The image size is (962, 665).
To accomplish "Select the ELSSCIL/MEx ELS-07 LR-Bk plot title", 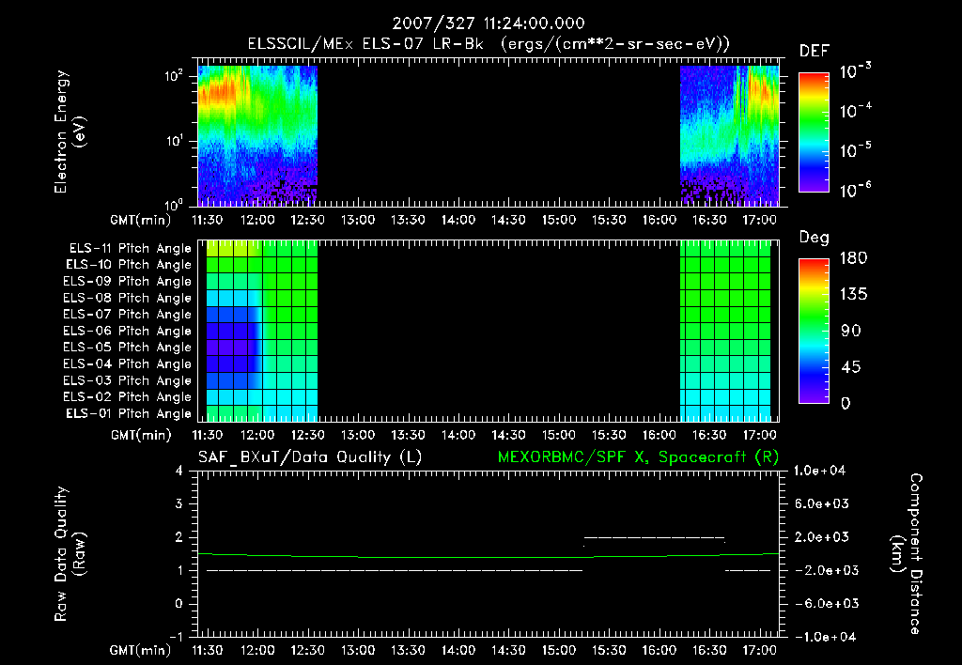I will 489,44.
